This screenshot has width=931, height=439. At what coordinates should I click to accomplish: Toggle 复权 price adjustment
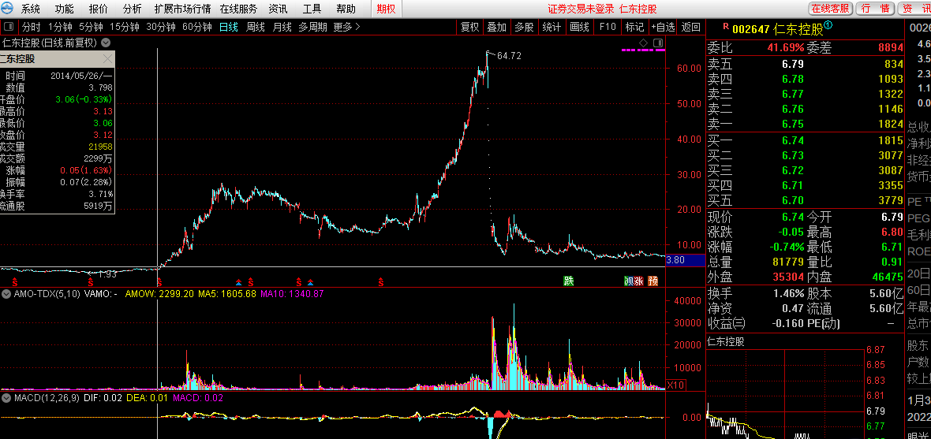[x=469, y=27]
